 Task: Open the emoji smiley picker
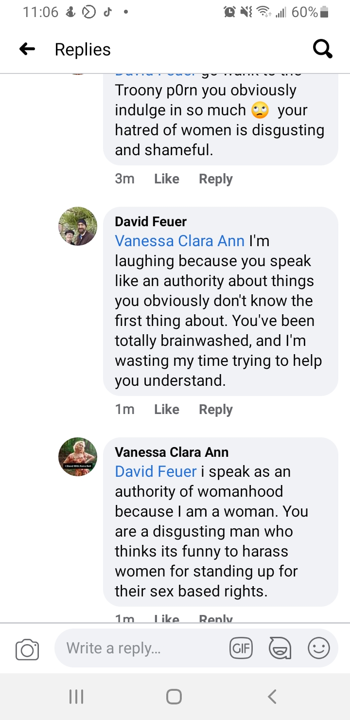319,648
